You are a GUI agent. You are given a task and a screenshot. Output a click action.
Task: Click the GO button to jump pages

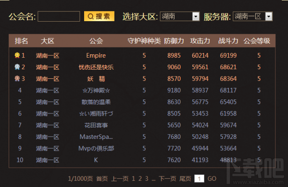pos(212,178)
